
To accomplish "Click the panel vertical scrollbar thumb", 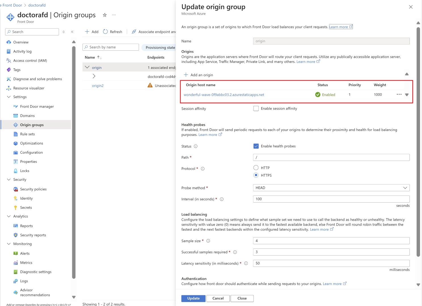I will point(418,142).
